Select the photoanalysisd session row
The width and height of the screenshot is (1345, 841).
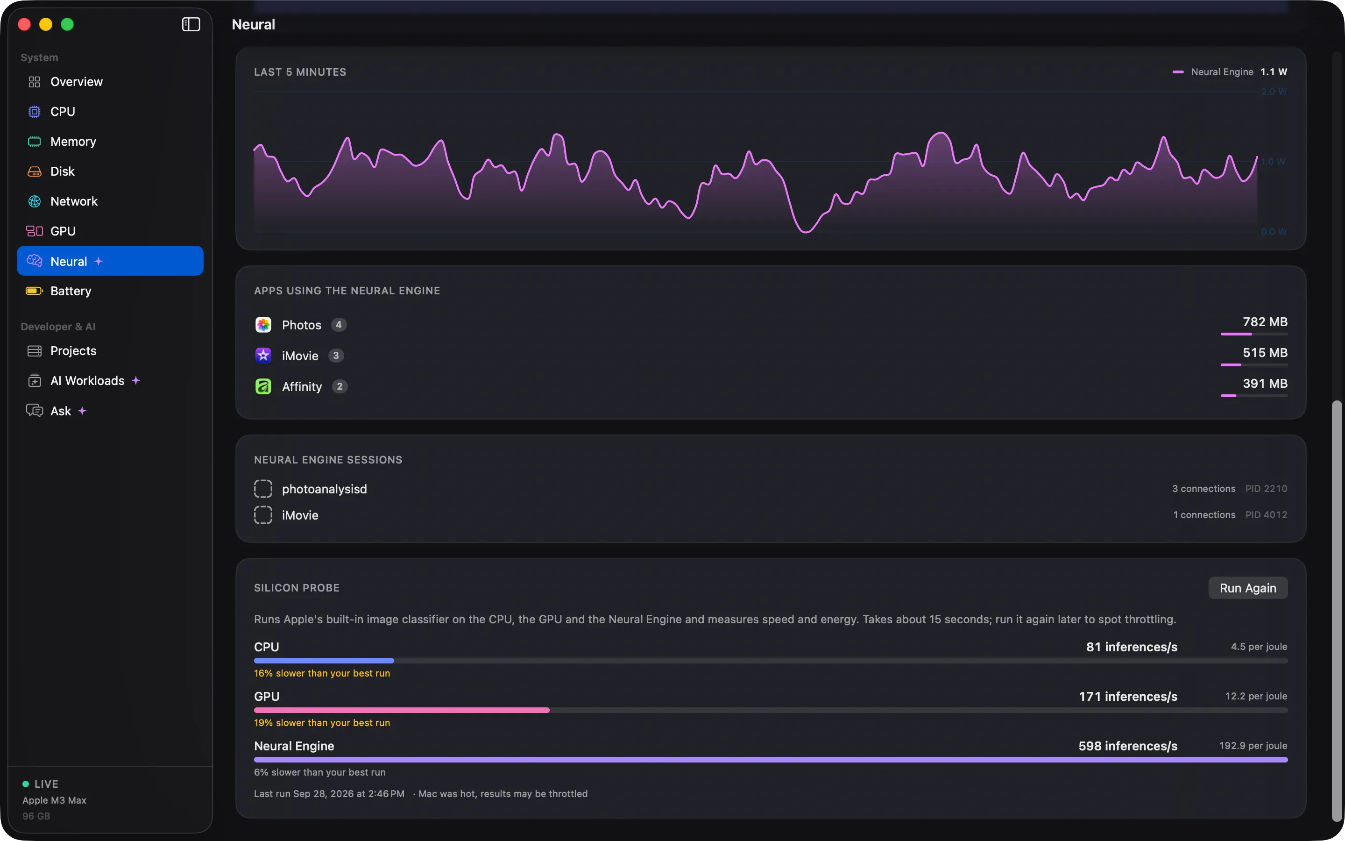pyautogui.click(x=771, y=489)
